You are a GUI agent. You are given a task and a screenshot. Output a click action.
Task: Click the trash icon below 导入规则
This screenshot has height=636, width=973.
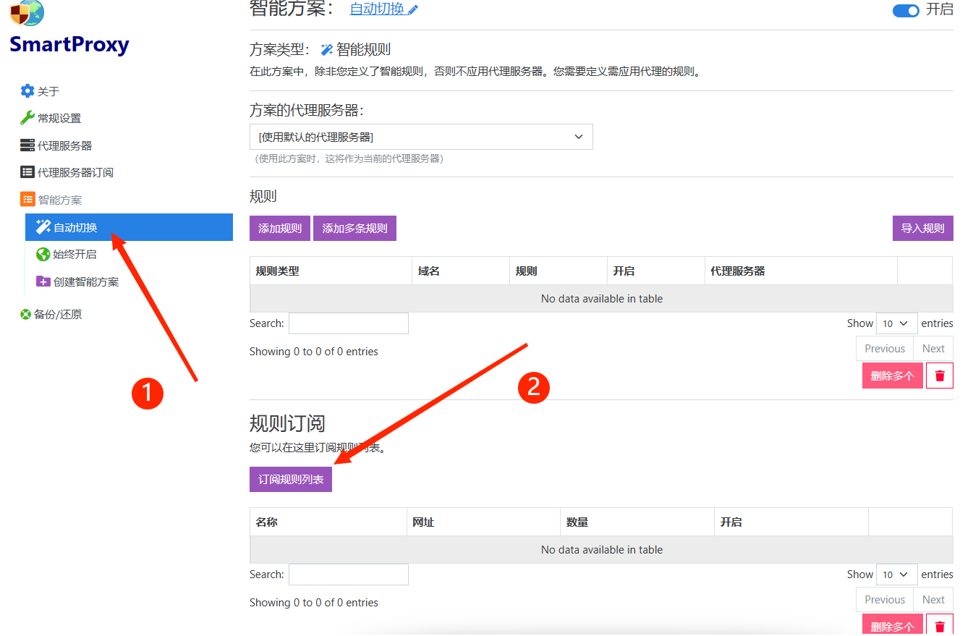[939, 375]
